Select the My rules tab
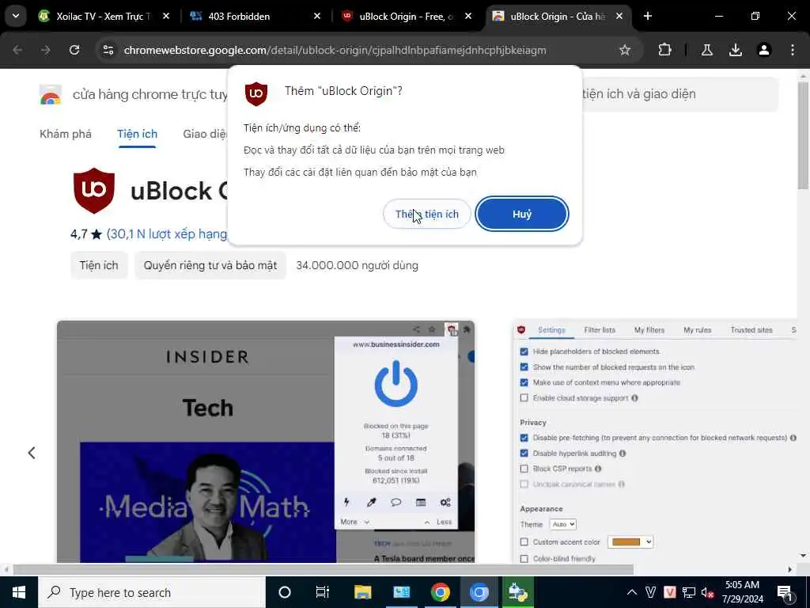The width and height of the screenshot is (810, 608). (698, 330)
